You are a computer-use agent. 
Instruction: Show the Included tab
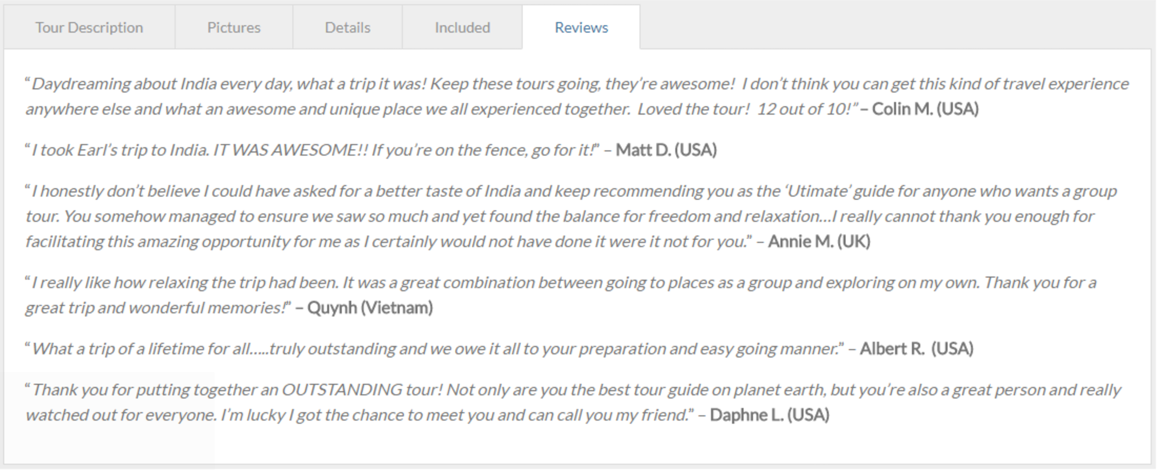coord(462,27)
